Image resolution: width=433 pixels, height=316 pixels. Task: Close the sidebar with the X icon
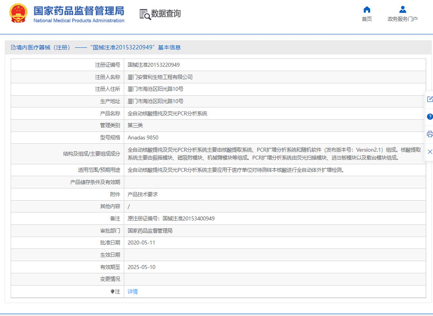[430, 151]
